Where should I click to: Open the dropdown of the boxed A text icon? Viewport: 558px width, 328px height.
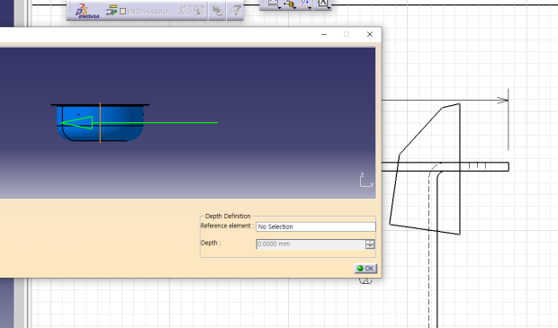[x=328, y=7]
